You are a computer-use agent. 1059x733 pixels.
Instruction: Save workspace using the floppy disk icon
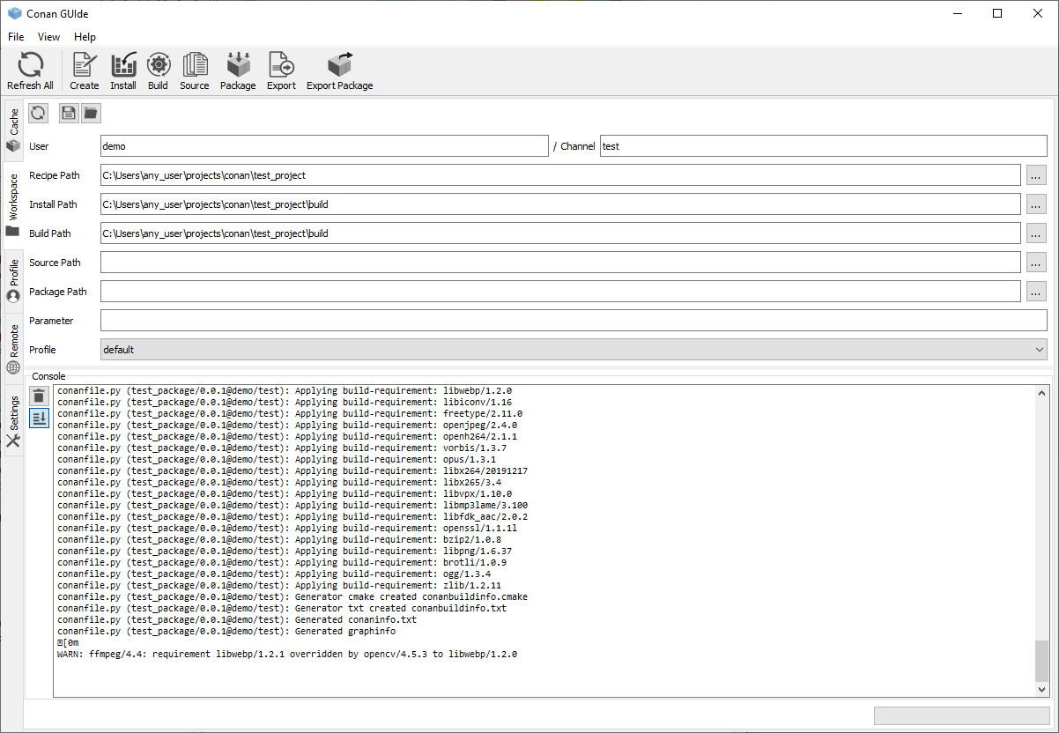[x=69, y=113]
